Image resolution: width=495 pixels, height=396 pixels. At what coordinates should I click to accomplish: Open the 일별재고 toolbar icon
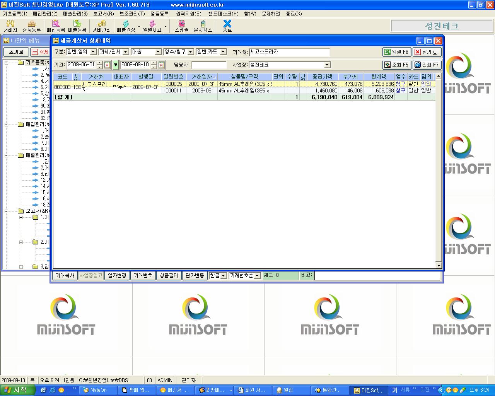click(x=152, y=26)
